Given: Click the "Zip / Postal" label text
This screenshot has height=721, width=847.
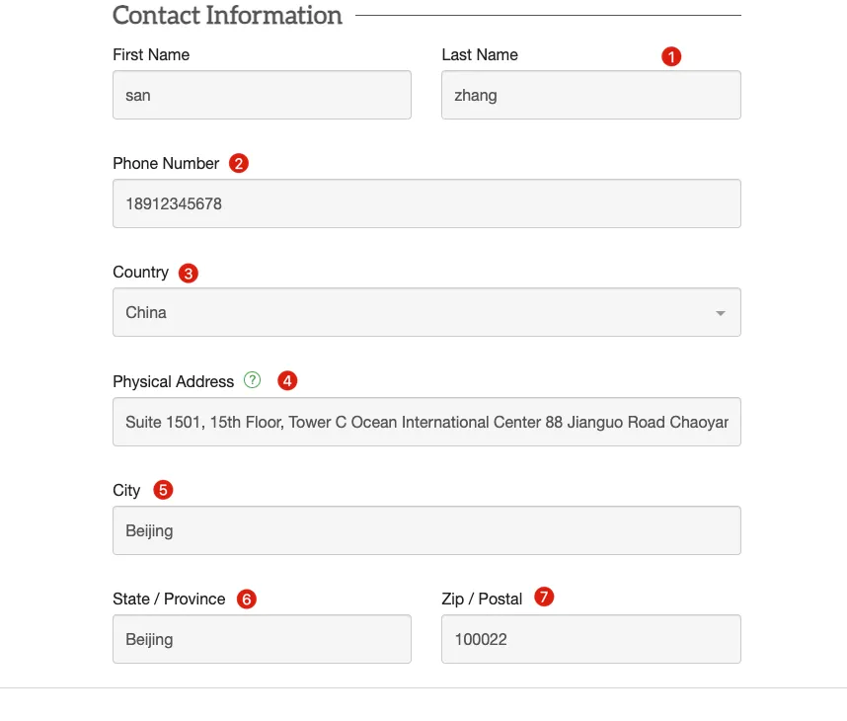Looking at the screenshot, I should [x=482, y=599].
